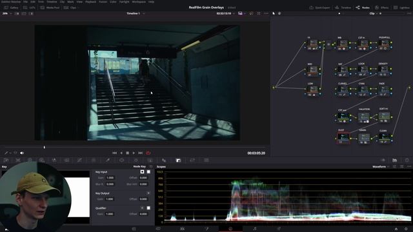Open the Playback menu
Image resolution: width=413 pixels, height=232 pixels.
(90, 1)
